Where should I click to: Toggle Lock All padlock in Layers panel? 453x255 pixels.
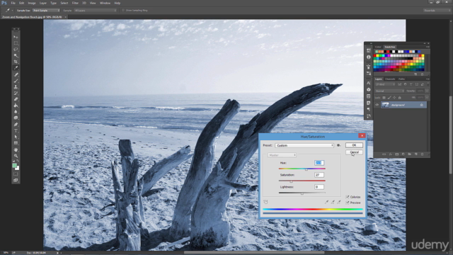(x=399, y=98)
